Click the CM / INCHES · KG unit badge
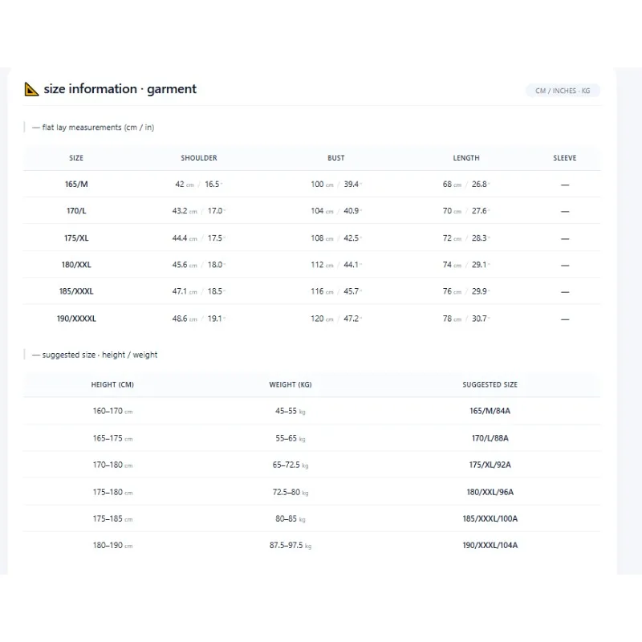Screen dimensions: 642x642 (x=563, y=91)
